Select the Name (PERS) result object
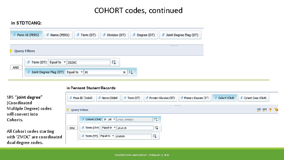Image resolution: width=284 pixels, height=160 pixels. (x=58, y=35)
